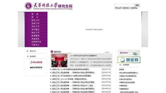Screen dimensions: 166x93
Task: Click the round icon beside 网站公告
Action: pos(28,51)
